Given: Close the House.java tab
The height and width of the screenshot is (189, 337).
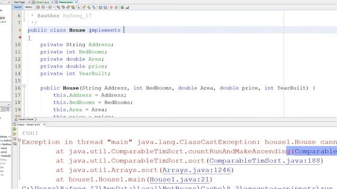Looking at the screenshot, I should tap(76, 2).
